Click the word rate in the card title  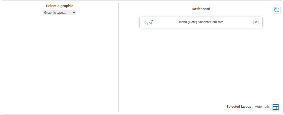220,22
